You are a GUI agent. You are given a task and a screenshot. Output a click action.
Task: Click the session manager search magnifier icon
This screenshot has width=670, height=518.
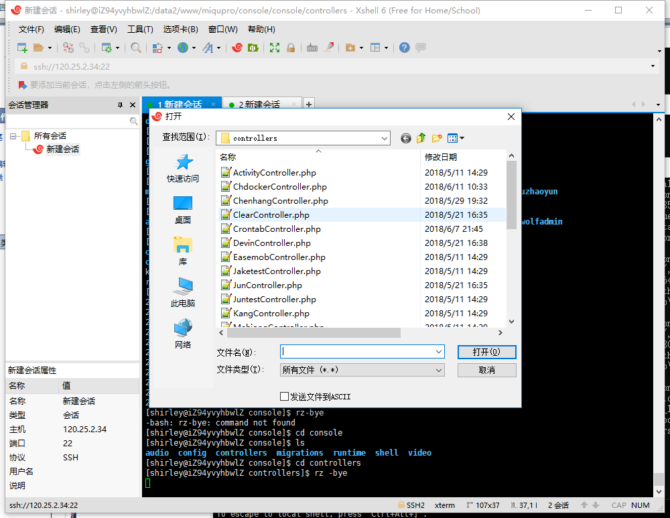click(x=133, y=121)
